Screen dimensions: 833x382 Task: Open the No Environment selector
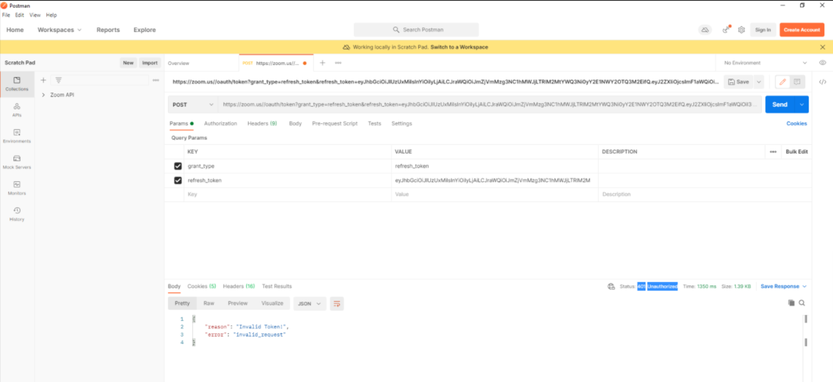[x=765, y=63]
